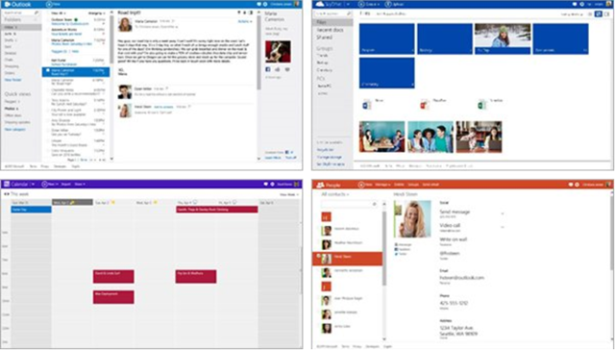Click the Outlook logo icon in the mail header

[x=7, y=4]
